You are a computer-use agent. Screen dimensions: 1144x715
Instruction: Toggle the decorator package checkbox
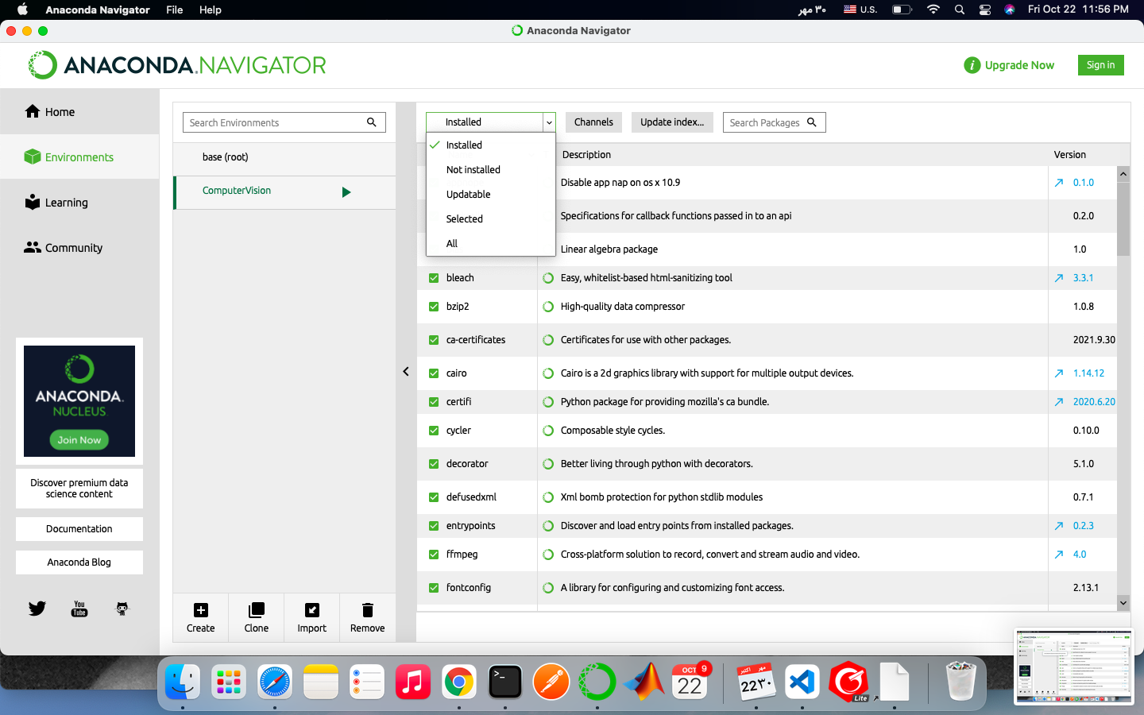(434, 464)
